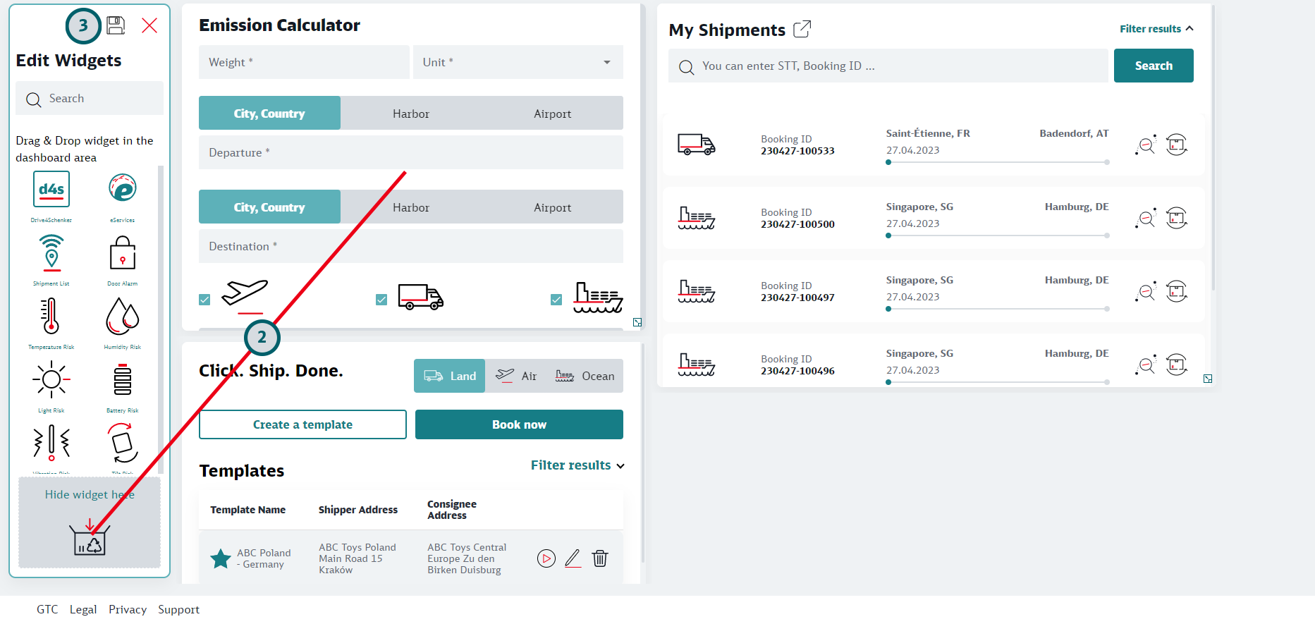Expand Filter results under Templates

click(577, 465)
